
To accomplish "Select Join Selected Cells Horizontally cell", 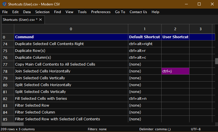I will [71, 71].
